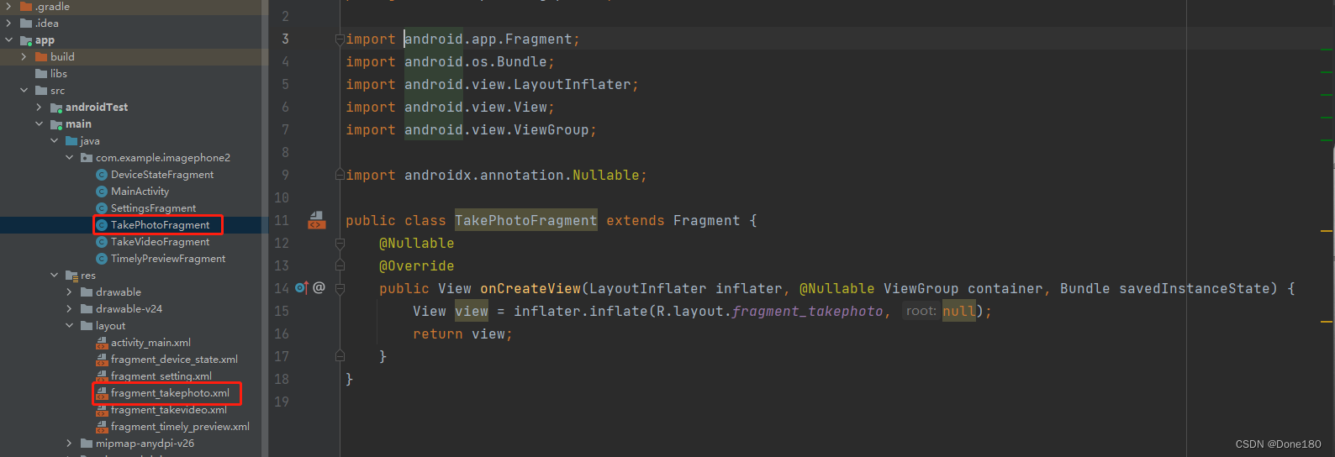Viewport: 1335px width, 457px height.
Task: Toggle fold marker at line 13
Action: point(340,266)
